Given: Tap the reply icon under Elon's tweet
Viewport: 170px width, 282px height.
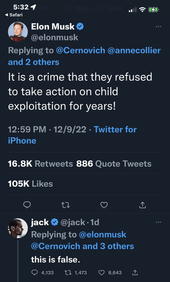Looking at the screenshot, I should point(27,205).
